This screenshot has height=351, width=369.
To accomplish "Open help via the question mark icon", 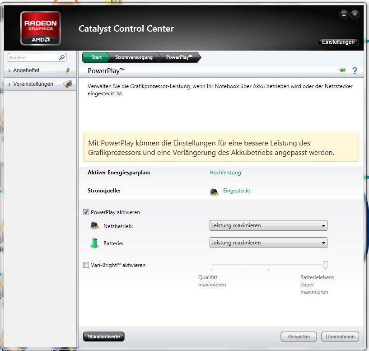I will 355,70.
